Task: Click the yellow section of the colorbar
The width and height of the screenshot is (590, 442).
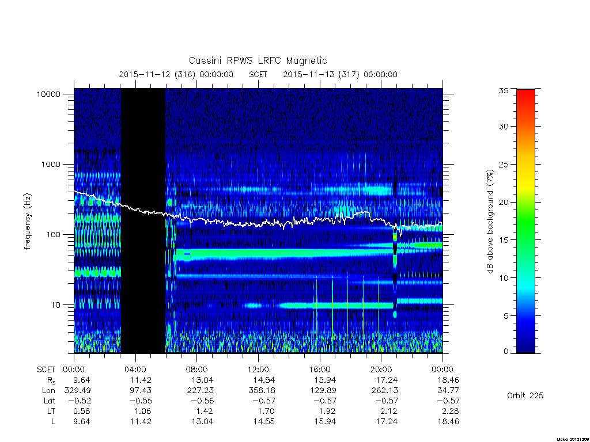Action: pyautogui.click(x=525, y=184)
